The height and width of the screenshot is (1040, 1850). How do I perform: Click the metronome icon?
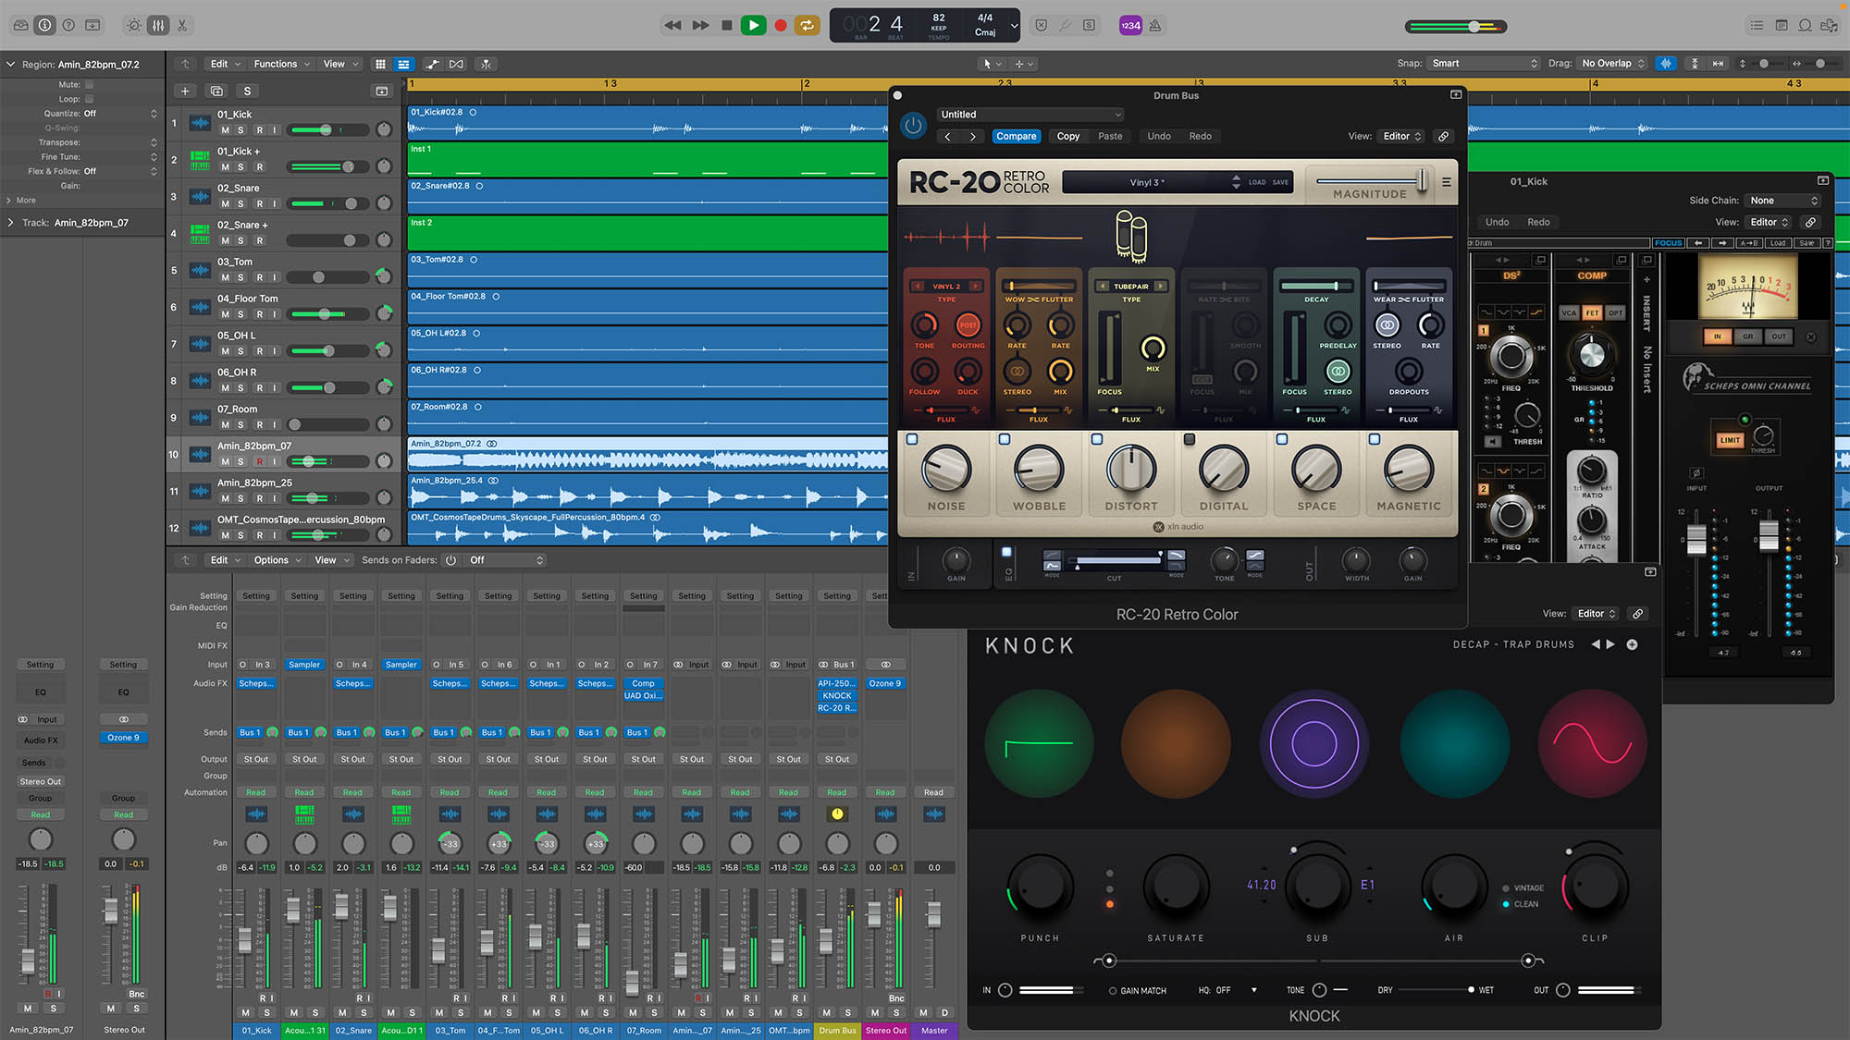click(1155, 25)
